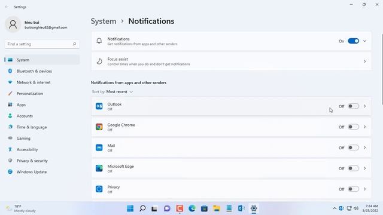This screenshot has width=383, height=215.
Task: Click the Outlook row label
Action: click(114, 105)
